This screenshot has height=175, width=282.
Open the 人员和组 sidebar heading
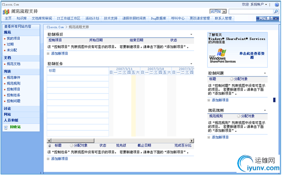pyautogui.click(x=11, y=120)
